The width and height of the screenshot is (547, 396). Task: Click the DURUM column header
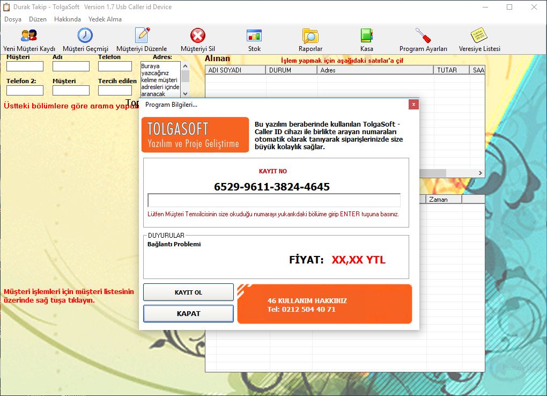[x=291, y=70]
